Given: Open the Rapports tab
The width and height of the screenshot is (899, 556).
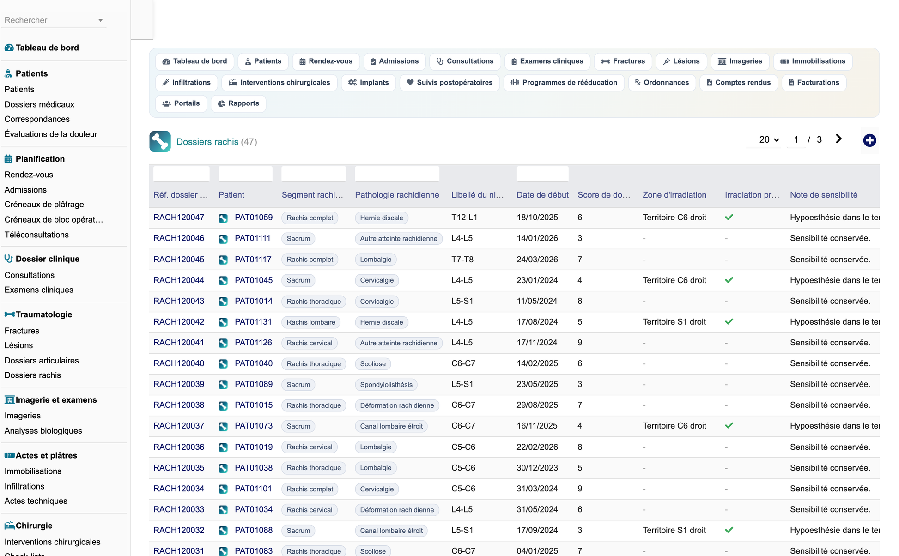Looking at the screenshot, I should pyautogui.click(x=238, y=103).
